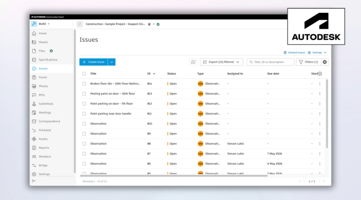Click the Reports sidebar icon
361x200 pixels.
(34, 148)
